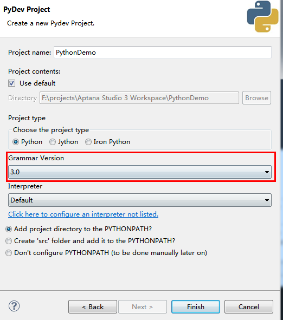Viewport: 283px width, 320px height.
Task: Click the help question mark icon
Action: (x=14, y=306)
